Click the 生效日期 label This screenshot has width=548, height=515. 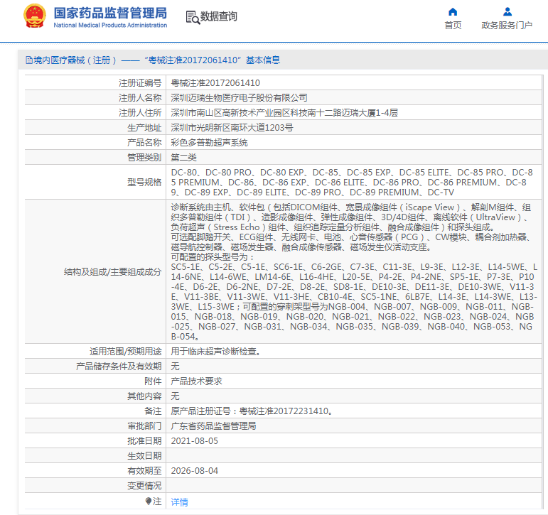pyautogui.click(x=144, y=456)
